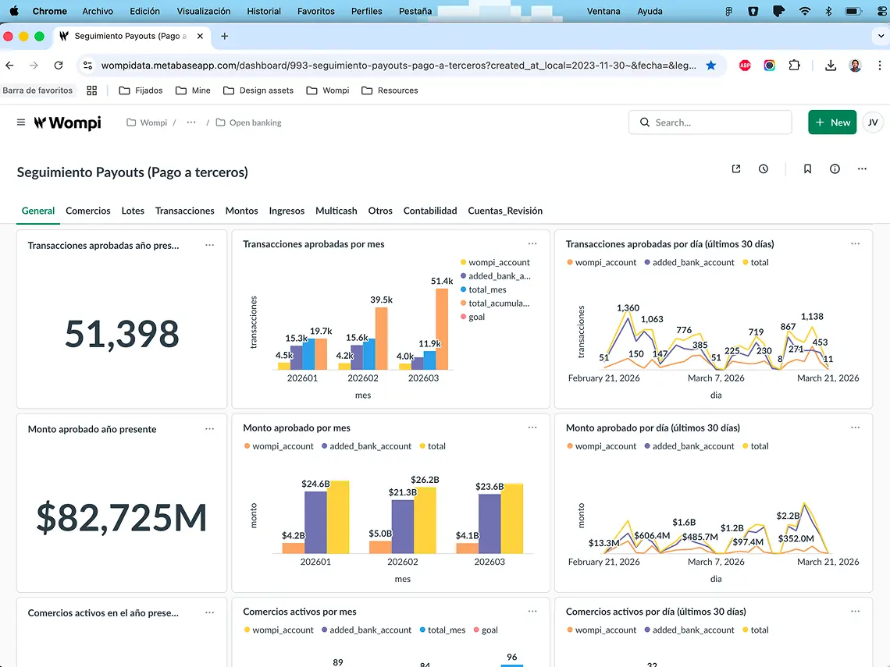Open the Contabilidad tab
890x667 pixels.
[430, 211]
